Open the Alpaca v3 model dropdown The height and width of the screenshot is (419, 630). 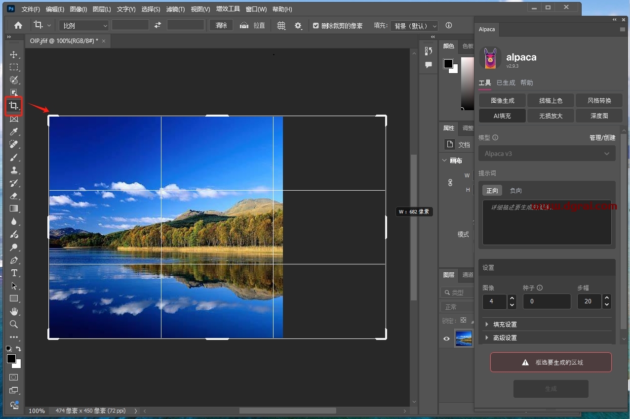(x=547, y=154)
